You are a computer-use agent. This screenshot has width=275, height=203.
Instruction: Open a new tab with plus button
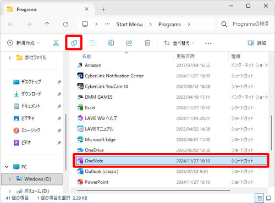click(103, 9)
